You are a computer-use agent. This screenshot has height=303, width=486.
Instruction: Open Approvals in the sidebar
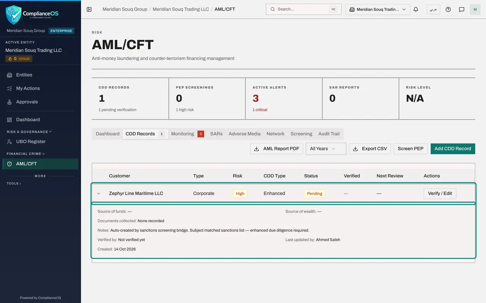[40, 102]
